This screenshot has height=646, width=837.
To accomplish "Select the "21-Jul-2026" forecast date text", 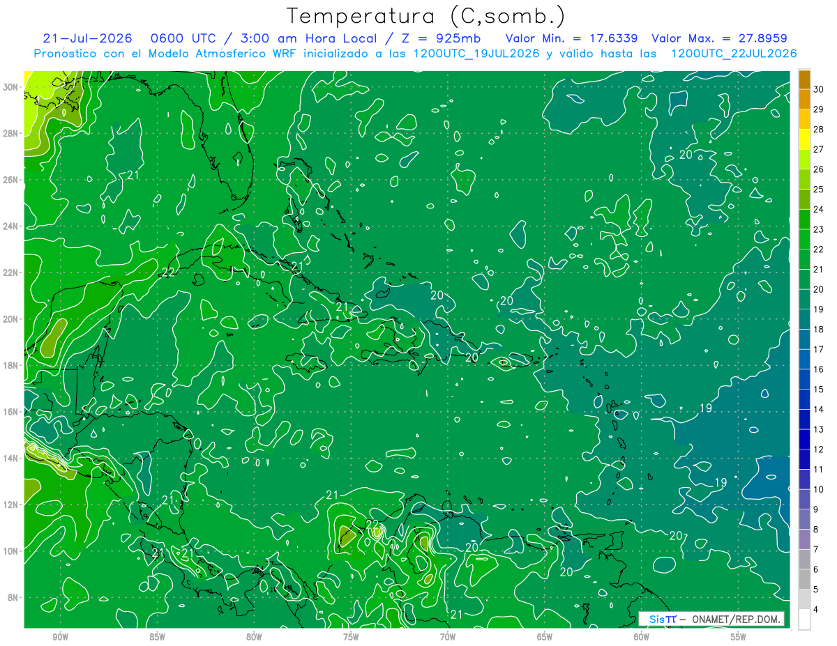I will tap(86, 38).
